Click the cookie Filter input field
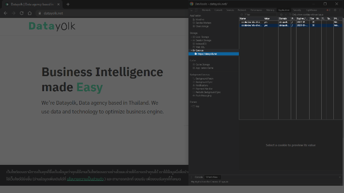 click(261, 15)
